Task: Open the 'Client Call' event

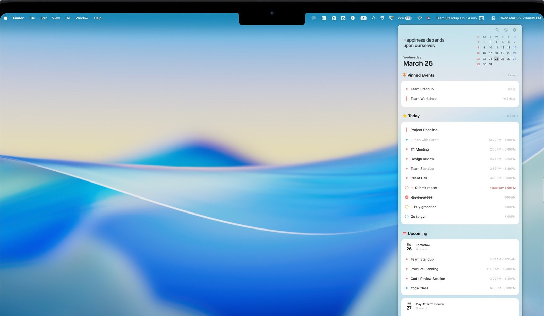Action: click(x=460, y=178)
